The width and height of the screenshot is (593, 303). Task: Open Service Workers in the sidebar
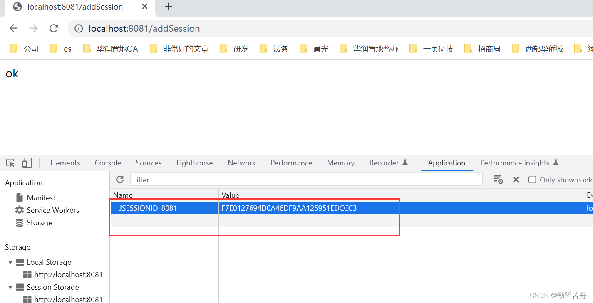click(x=53, y=210)
